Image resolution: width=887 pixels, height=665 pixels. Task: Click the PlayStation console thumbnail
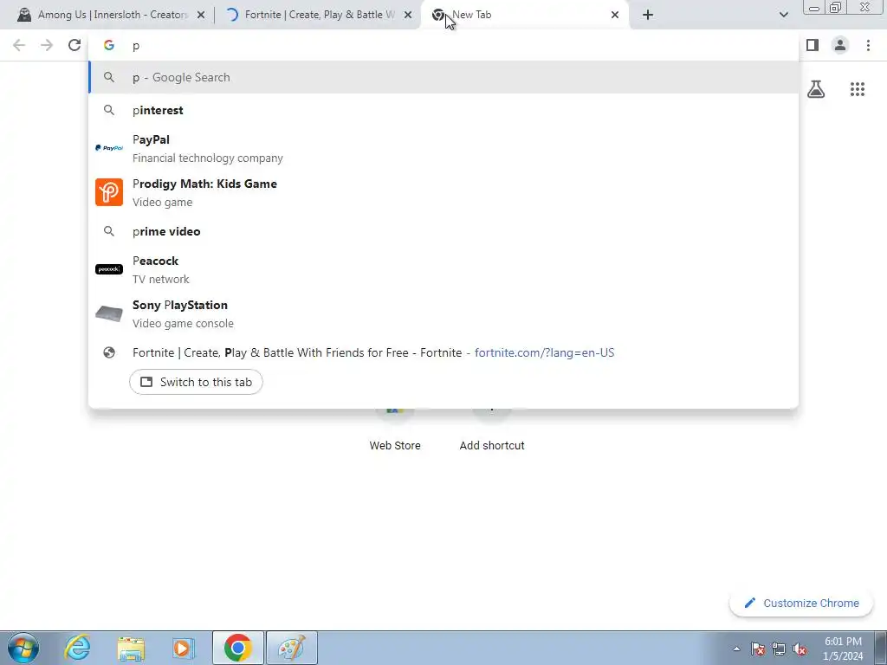coord(109,313)
